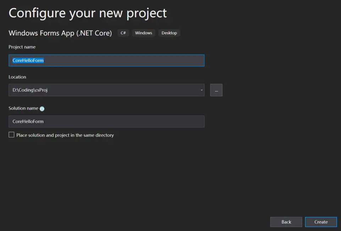Open the browse location ellipsis button

click(216, 90)
